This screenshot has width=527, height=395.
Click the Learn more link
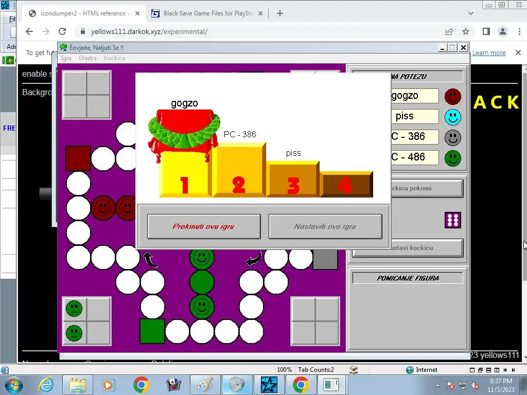tap(489, 53)
